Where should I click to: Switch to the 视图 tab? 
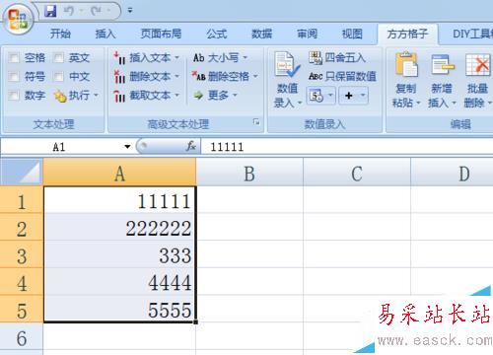coord(352,34)
